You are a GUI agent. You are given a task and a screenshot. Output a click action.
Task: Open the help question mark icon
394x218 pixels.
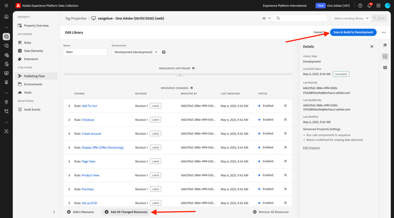pyautogui.click(x=360, y=6)
